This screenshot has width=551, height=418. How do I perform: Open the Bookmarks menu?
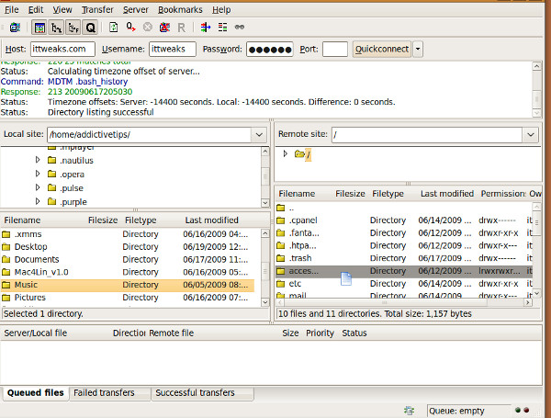point(180,10)
